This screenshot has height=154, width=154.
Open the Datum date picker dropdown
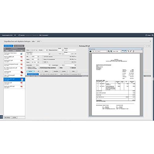pos(37,50)
